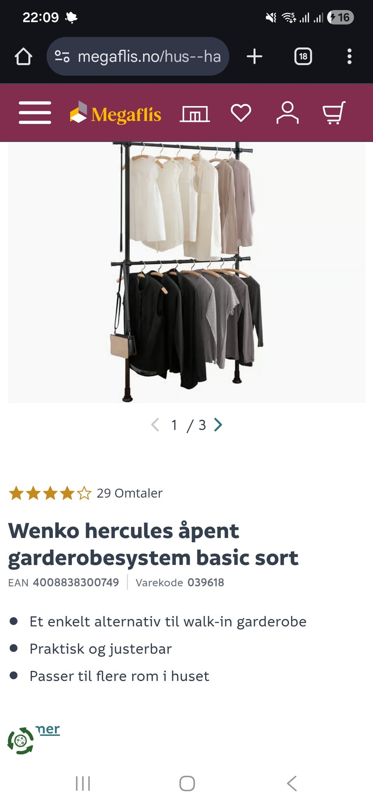Open the user account icon
The image size is (373, 808).
[288, 113]
